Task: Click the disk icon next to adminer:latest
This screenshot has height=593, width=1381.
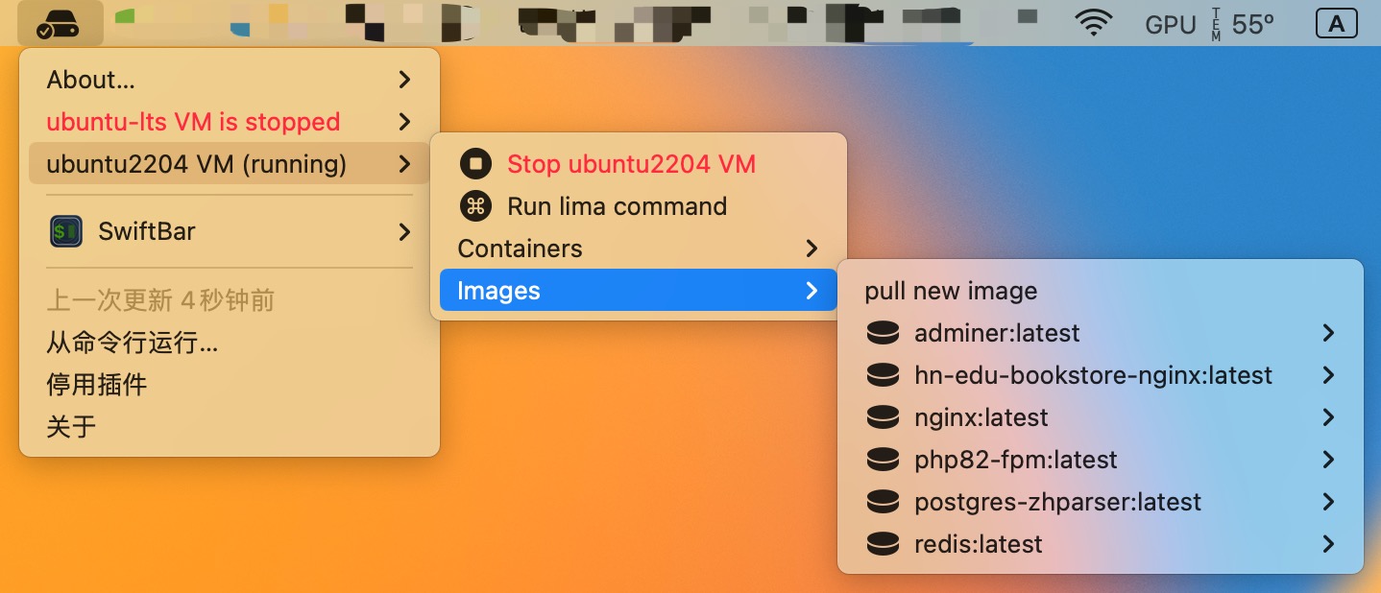Action: [x=882, y=333]
